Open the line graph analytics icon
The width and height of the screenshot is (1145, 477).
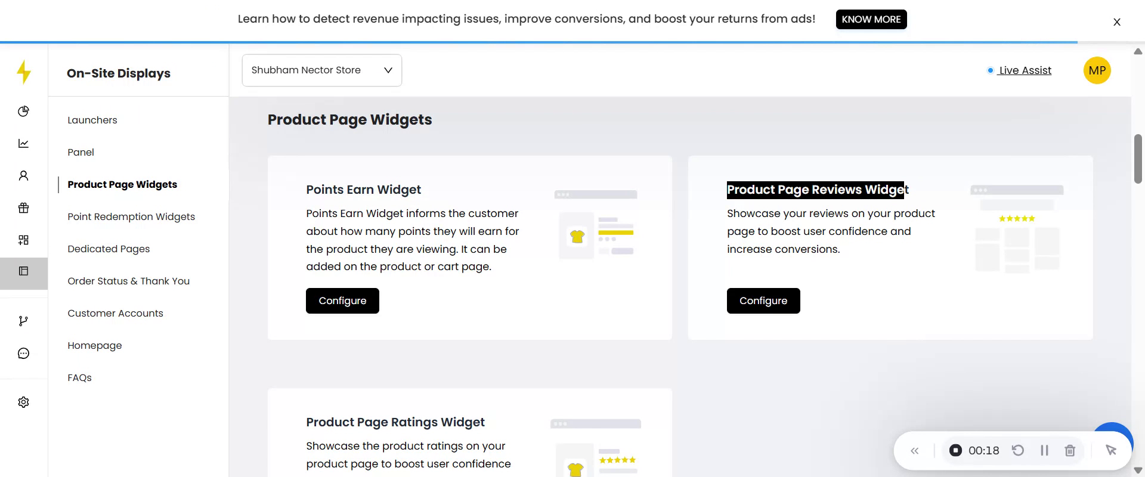click(23, 144)
